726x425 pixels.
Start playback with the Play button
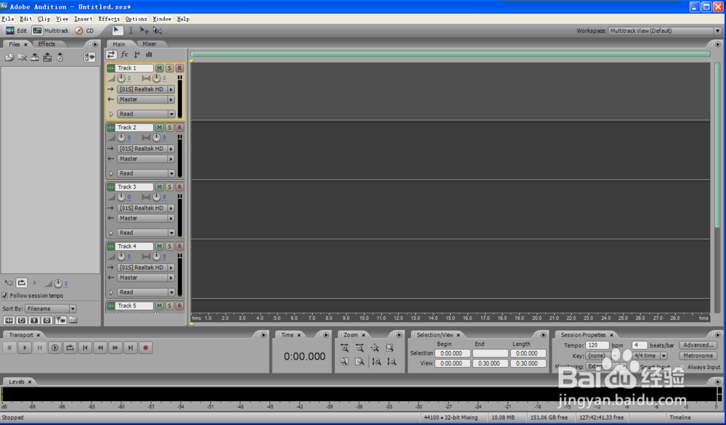click(x=25, y=348)
